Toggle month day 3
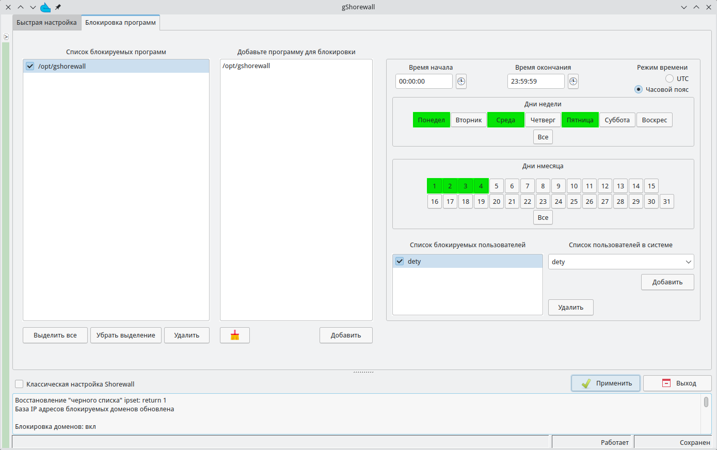The image size is (717, 450). [x=466, y=186]
